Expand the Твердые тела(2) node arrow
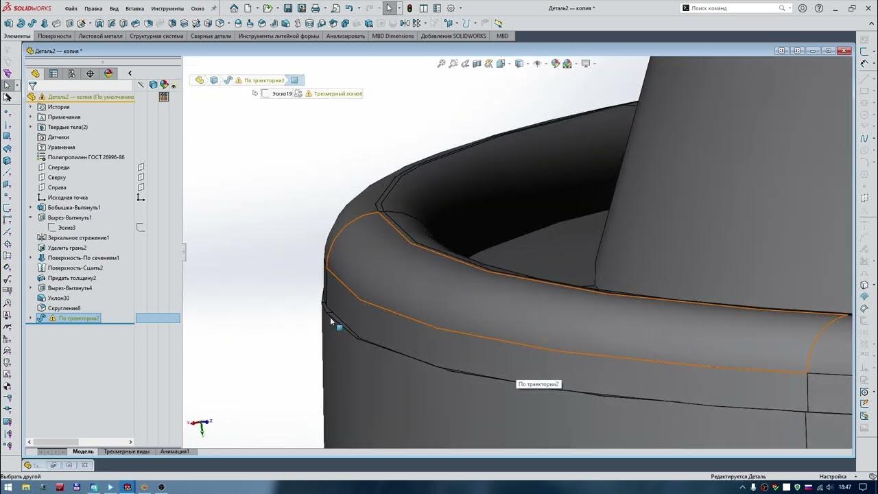Image resolution: width=878 pixels, height=494 pixels. point(30,127)
